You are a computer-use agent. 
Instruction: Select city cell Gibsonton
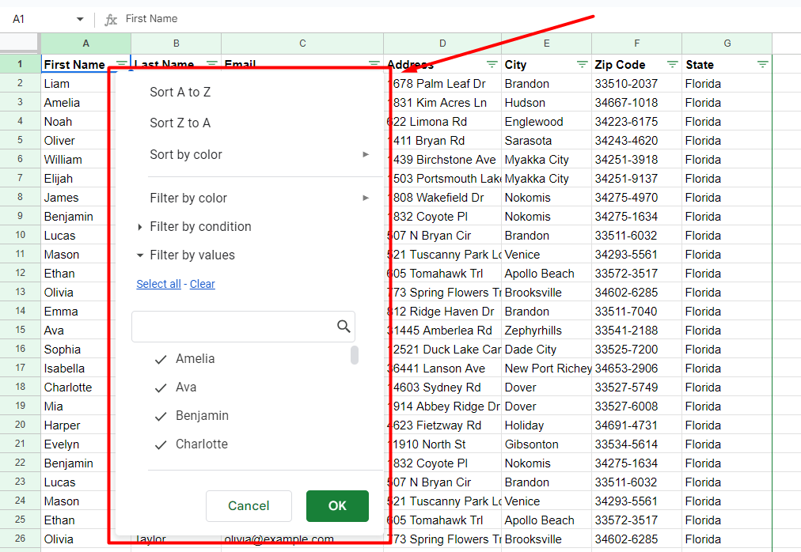point(547,444)
